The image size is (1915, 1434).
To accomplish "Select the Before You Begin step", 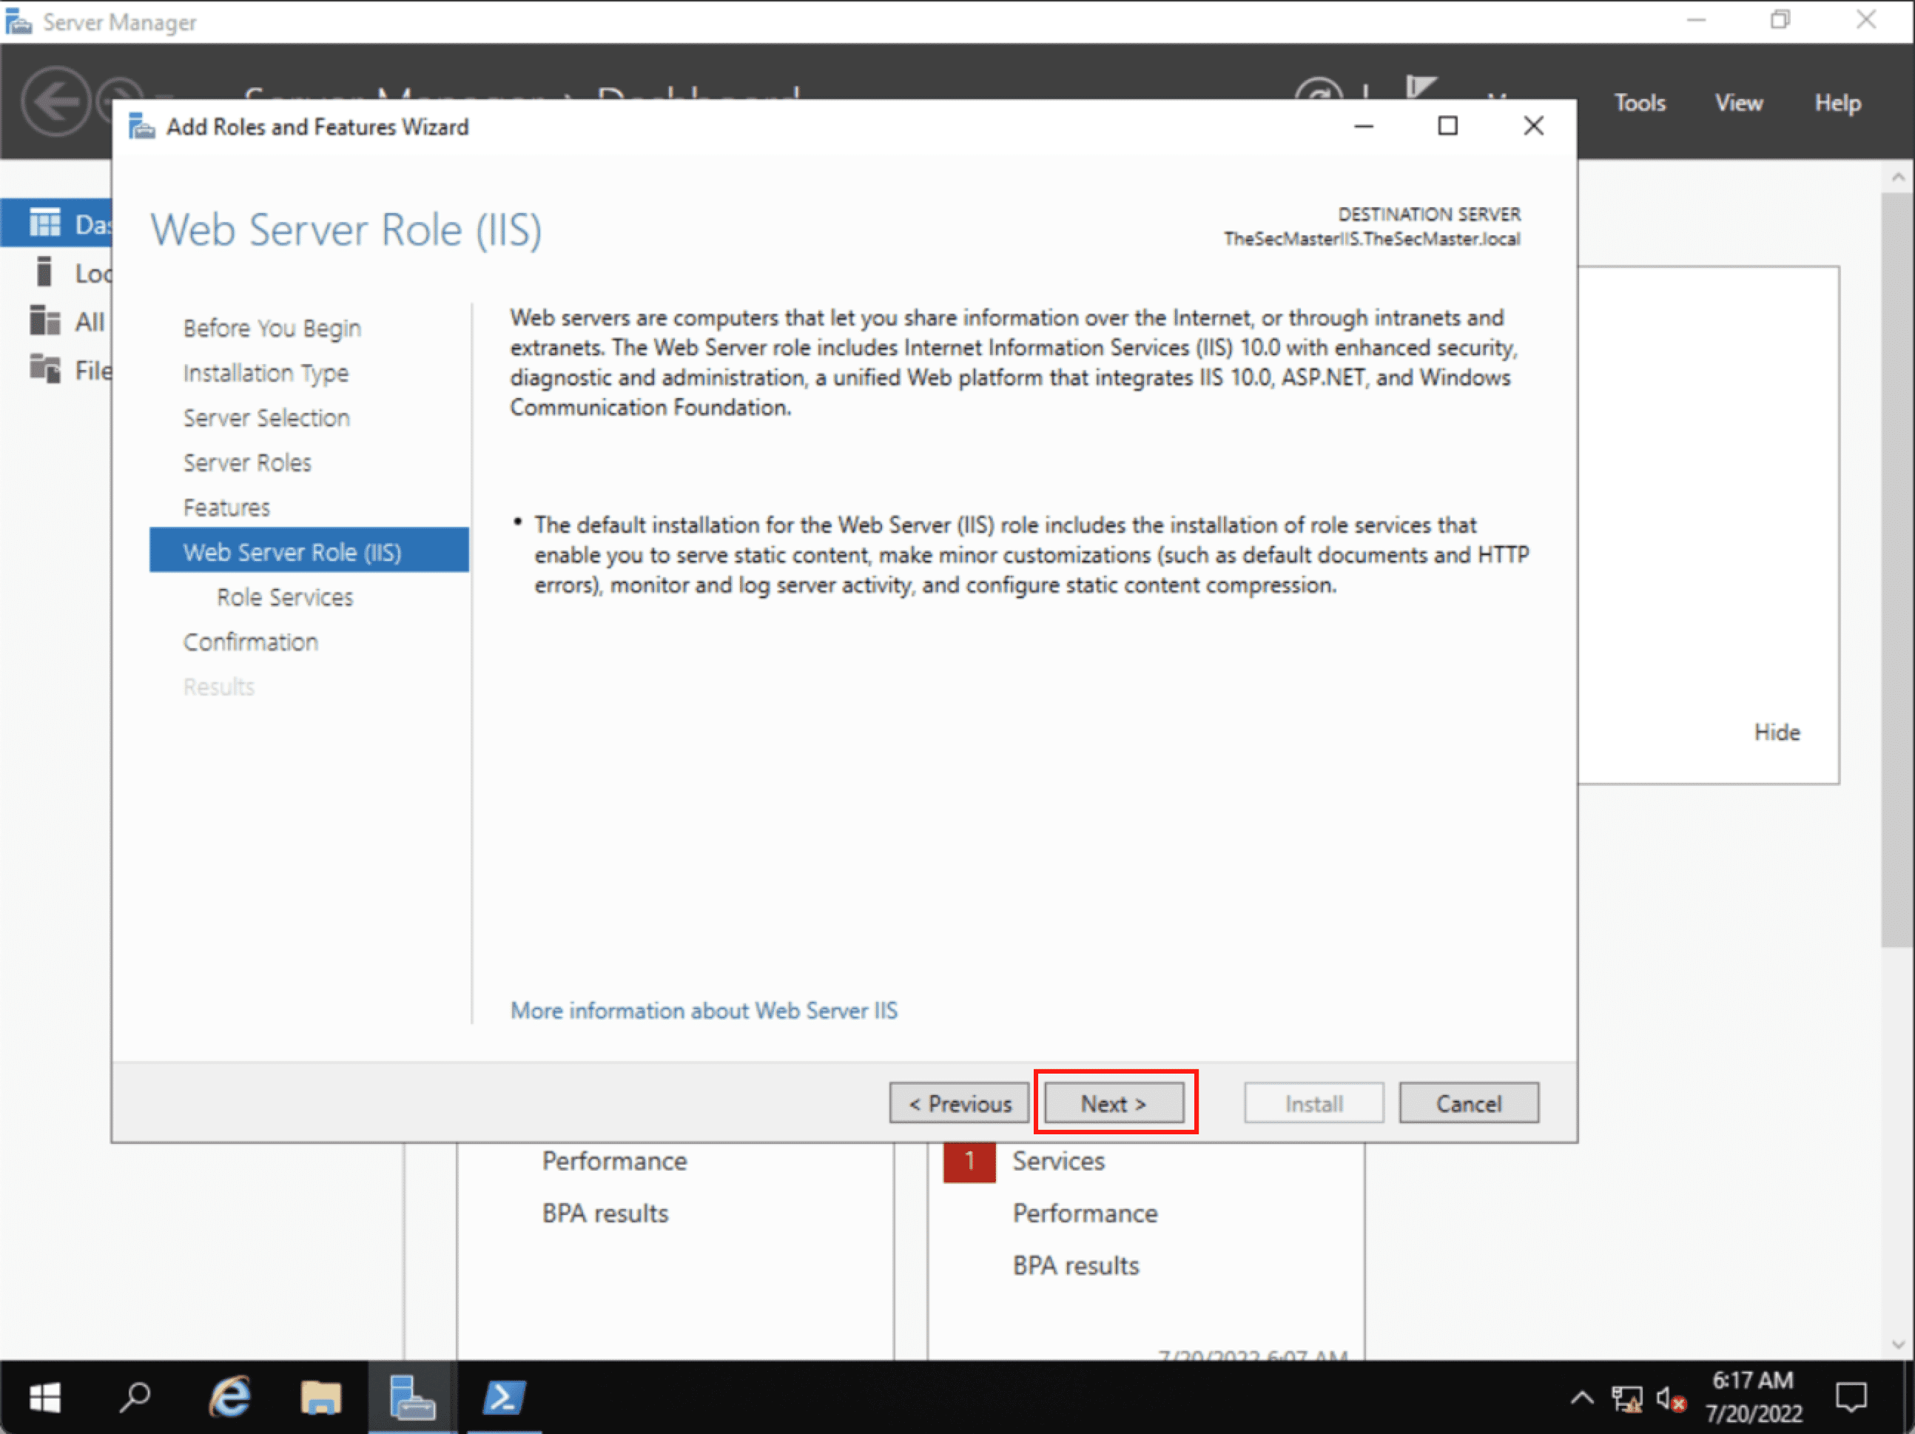I will (272, 329).
